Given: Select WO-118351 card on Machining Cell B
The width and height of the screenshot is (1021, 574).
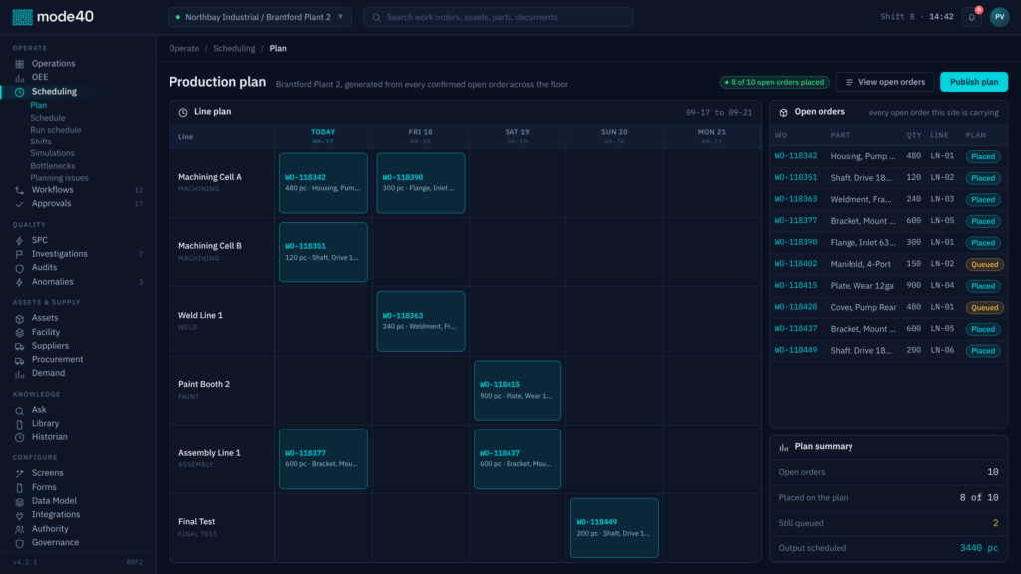Looking at the screenshot, I should click(323, 252).
